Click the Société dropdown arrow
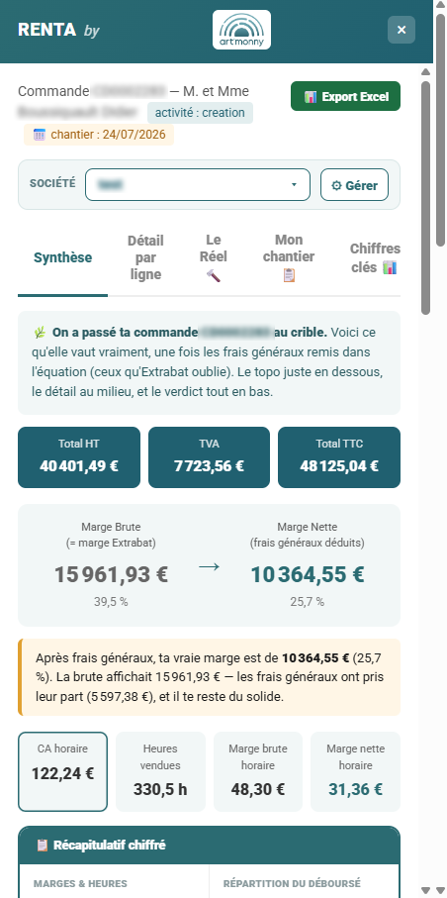447x898 pixels. [x=294, y=185]
